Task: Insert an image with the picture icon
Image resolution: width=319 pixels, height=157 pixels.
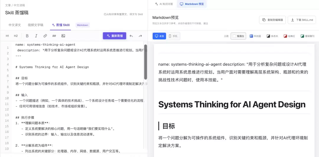Action: 63,36
